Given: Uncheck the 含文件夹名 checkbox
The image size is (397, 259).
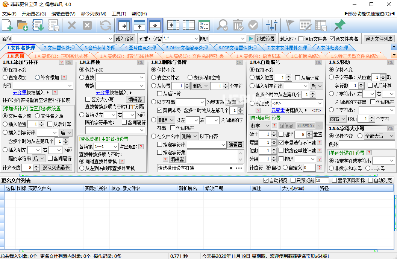Looking at the screenshot, I should (x=332, y=39).
